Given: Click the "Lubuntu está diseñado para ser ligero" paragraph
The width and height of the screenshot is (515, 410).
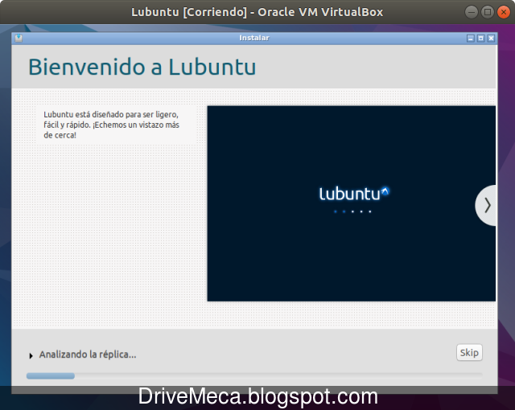Looking at the screenshot, I should (x=111, y=125).
